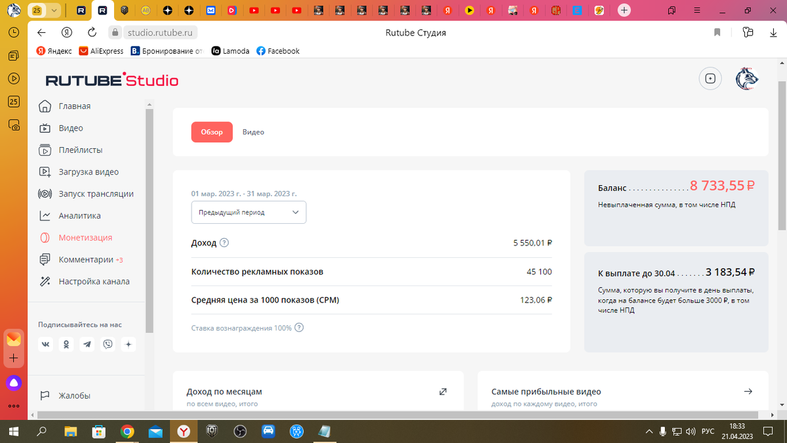This screenshot has height=443, width=787.
Task: Select the Аналитика menu item text
Action: pos(79,215)
